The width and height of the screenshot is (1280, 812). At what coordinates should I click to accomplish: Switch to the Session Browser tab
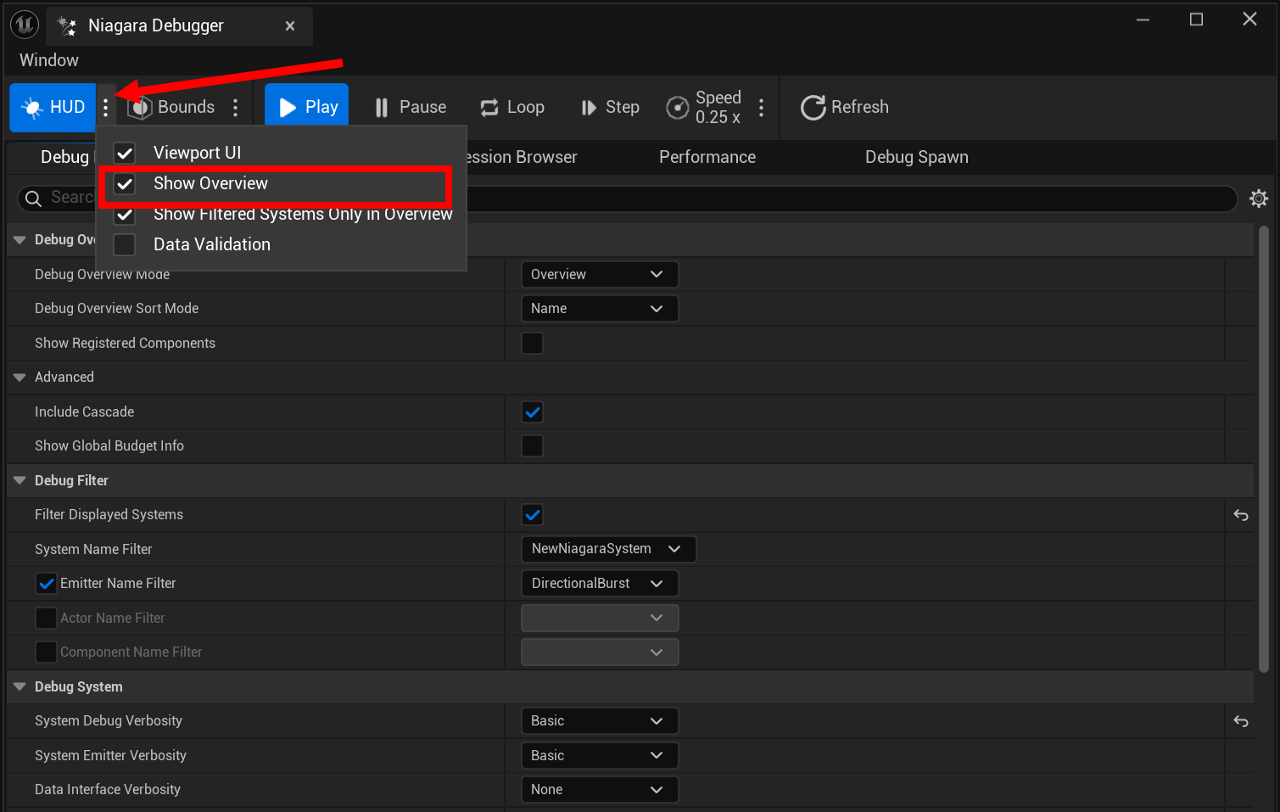(x=522, y=157)
